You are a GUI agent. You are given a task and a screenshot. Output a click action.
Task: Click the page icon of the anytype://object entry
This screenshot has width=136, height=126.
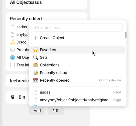(x=36, y=100)
